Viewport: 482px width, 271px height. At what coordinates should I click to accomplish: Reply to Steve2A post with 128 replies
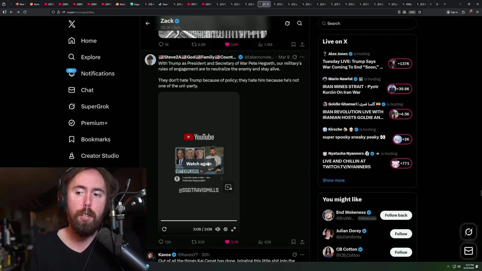(x=165, y=242)
